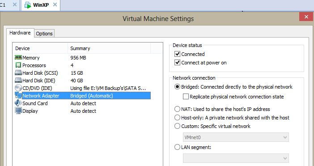Uncheck the Connected checkbox
The height and width of the screenshot is (166, 314).
pyautogui.click(x=177, y=54)
